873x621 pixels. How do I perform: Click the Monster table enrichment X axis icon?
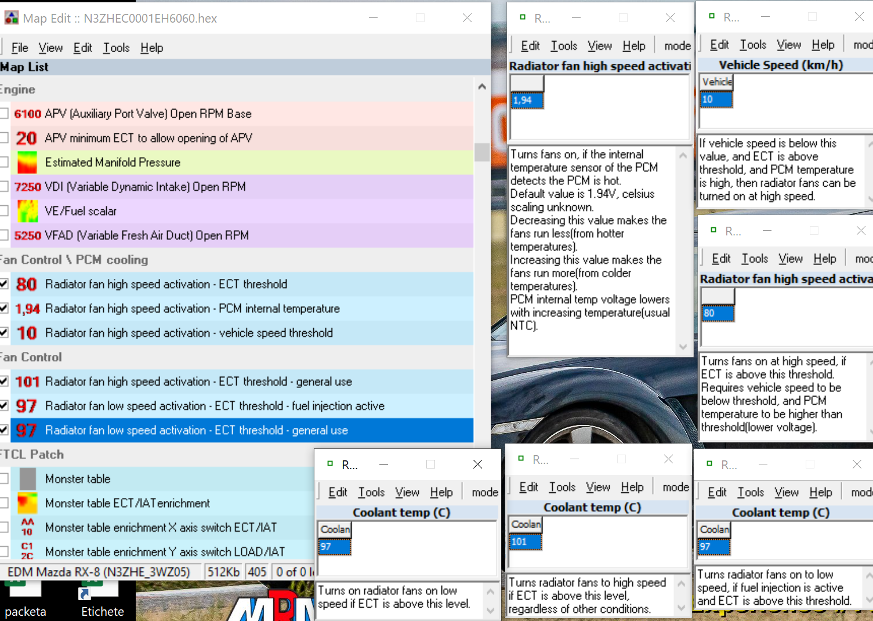pos(27,528)
